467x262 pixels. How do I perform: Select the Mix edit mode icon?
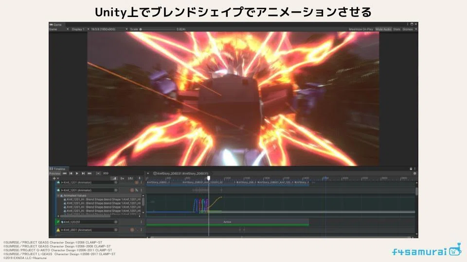tap(114, 178)
